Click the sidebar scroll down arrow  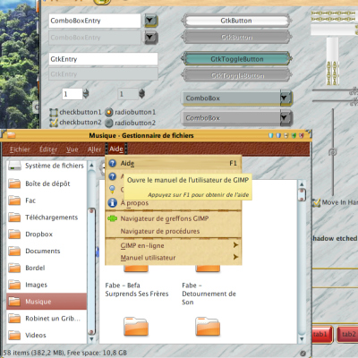tap(91, 339)
